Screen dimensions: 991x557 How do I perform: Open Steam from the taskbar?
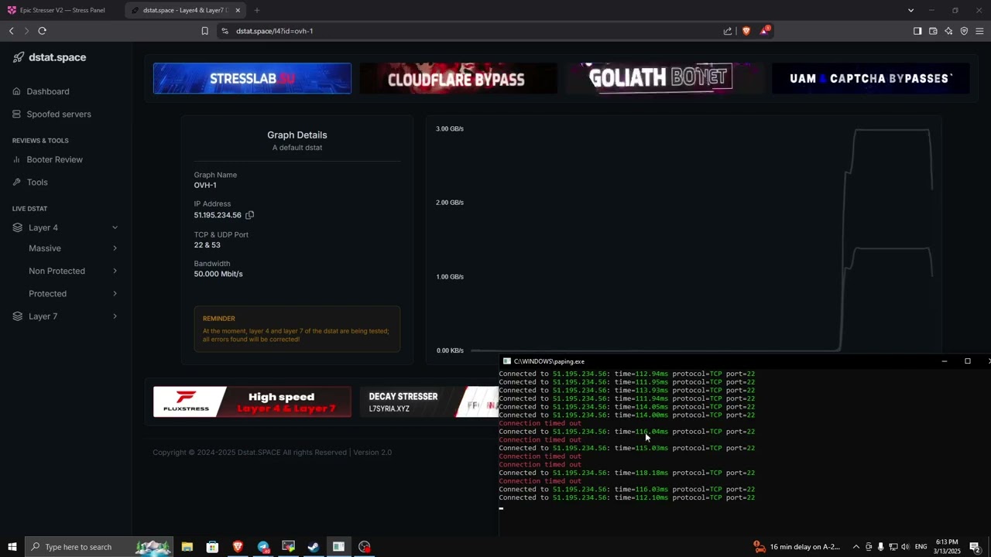pyautogui.click(x=314, y=547)
